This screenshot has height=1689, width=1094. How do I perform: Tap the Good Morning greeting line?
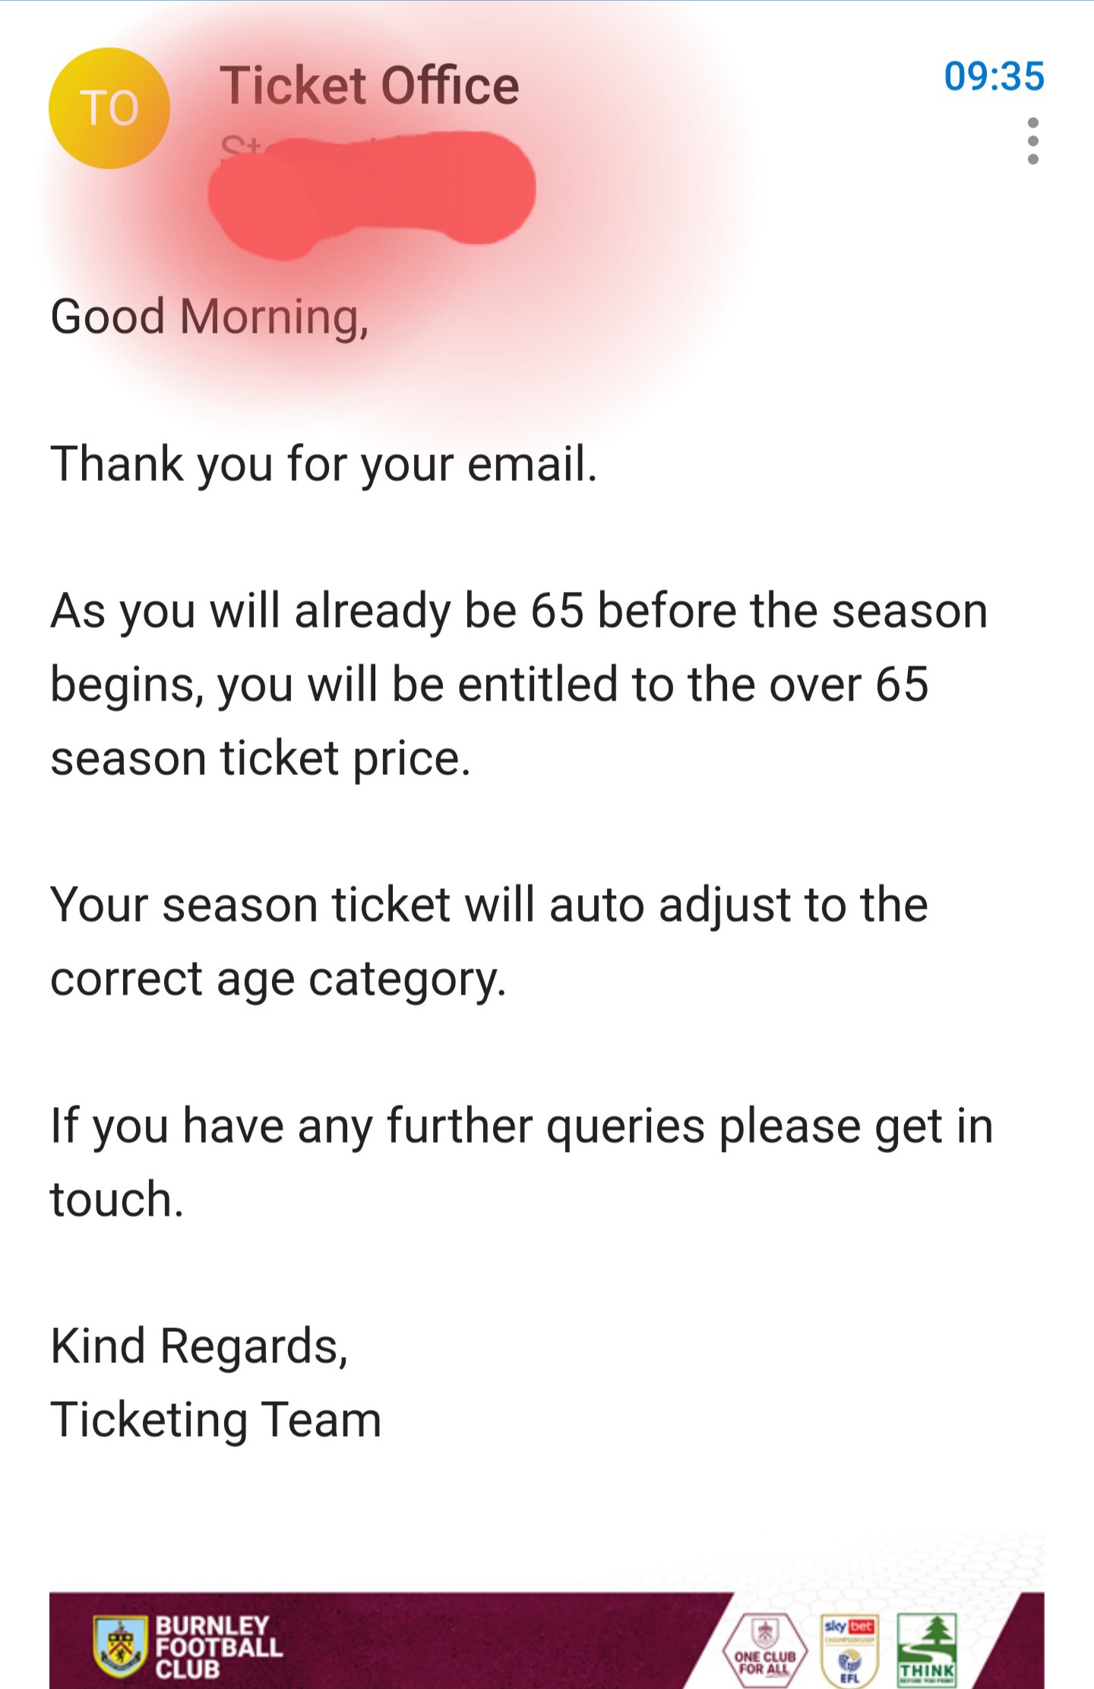click(x=210, y=316)
